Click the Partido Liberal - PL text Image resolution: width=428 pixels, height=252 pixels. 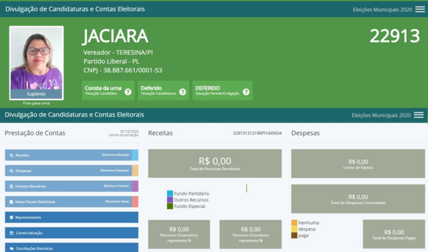click(112, 61)
